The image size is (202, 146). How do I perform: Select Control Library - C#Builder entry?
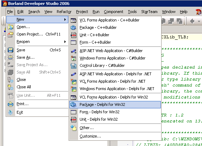coord(115,65)
